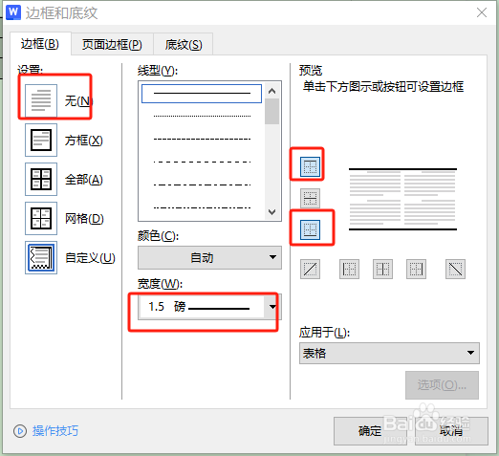Select the solid line style
Viewport: 499px width, 456px height.
click(202, 94)
